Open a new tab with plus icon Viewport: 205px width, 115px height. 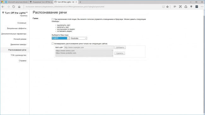click(80, 2)
